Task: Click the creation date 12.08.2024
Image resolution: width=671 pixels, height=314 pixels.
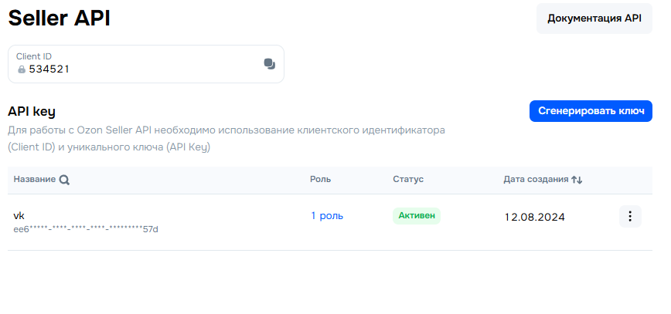Action: pyautogui.click(x=534, y=217)
